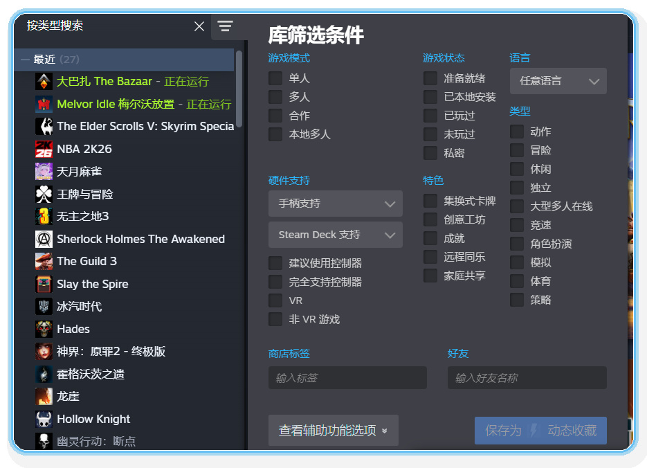Tick the 远程同乐 checkbox
This screenshot has height=468, width=647.
[430, 257]
